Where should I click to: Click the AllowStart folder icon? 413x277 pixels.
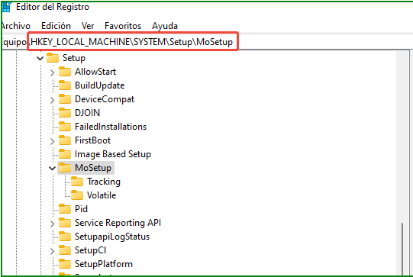pos(65,72)
